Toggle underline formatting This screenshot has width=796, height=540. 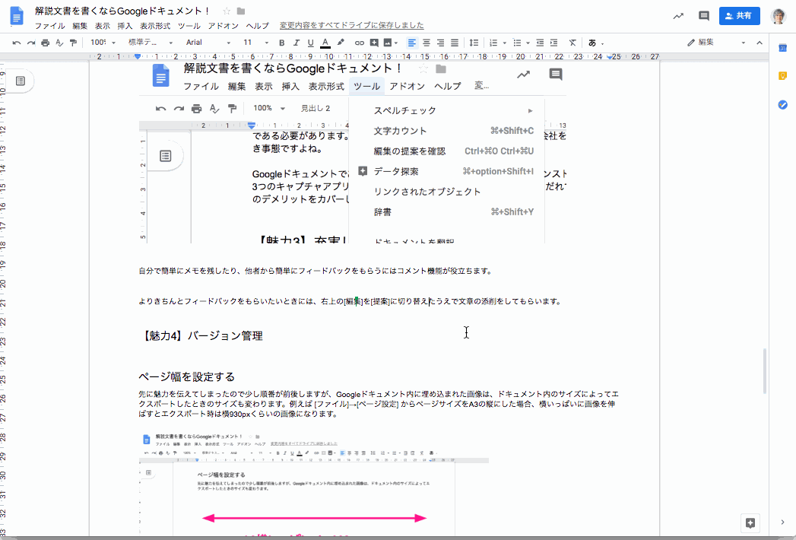(x=310, y=43)
